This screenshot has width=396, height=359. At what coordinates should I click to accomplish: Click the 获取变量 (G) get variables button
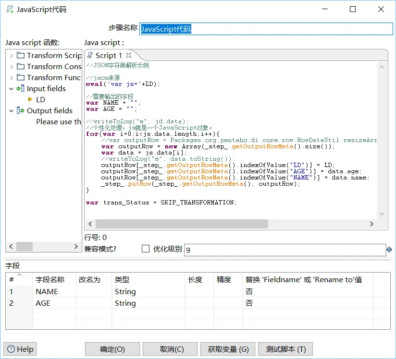228,349
